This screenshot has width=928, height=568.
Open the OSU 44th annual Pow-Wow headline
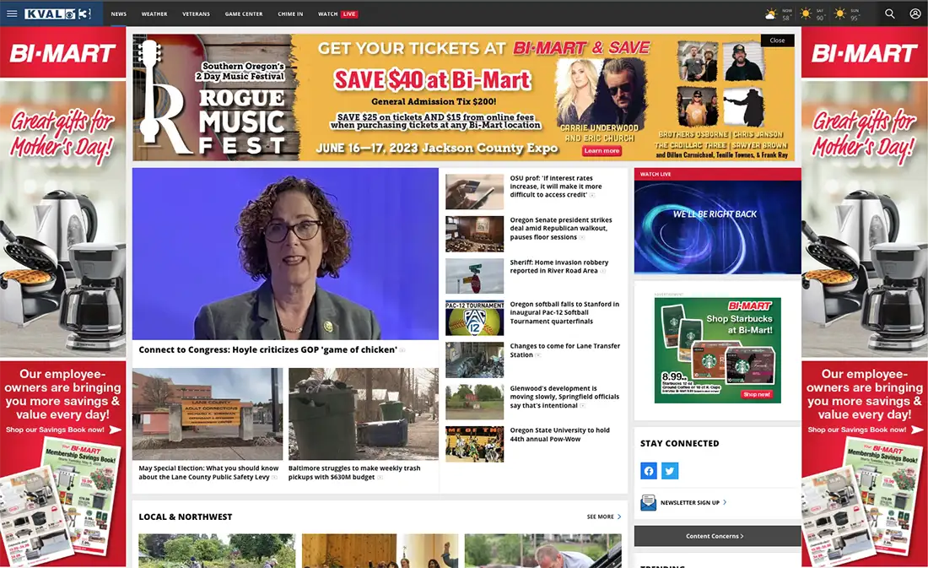point(559,435)
